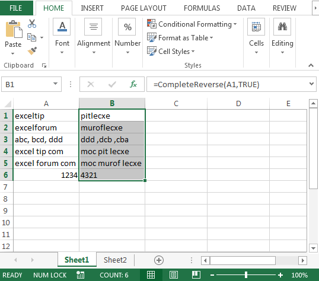The height and width of the screenshot is (281, 319).
Task: Click the Paste clipboard icon
Action: pyautogui.click(x=14, y=29)
